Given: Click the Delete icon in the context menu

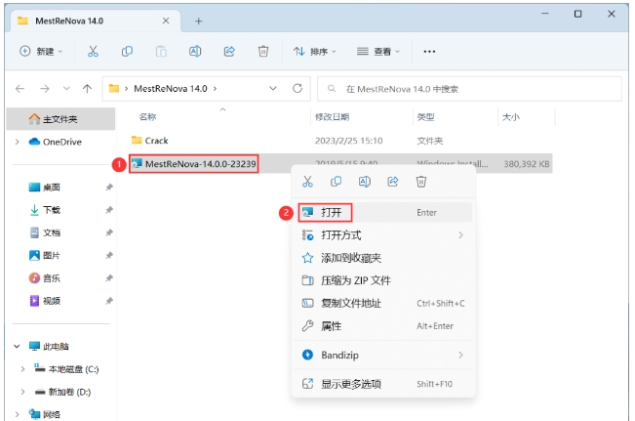Looking at the screenshot, I should [421, 182].
